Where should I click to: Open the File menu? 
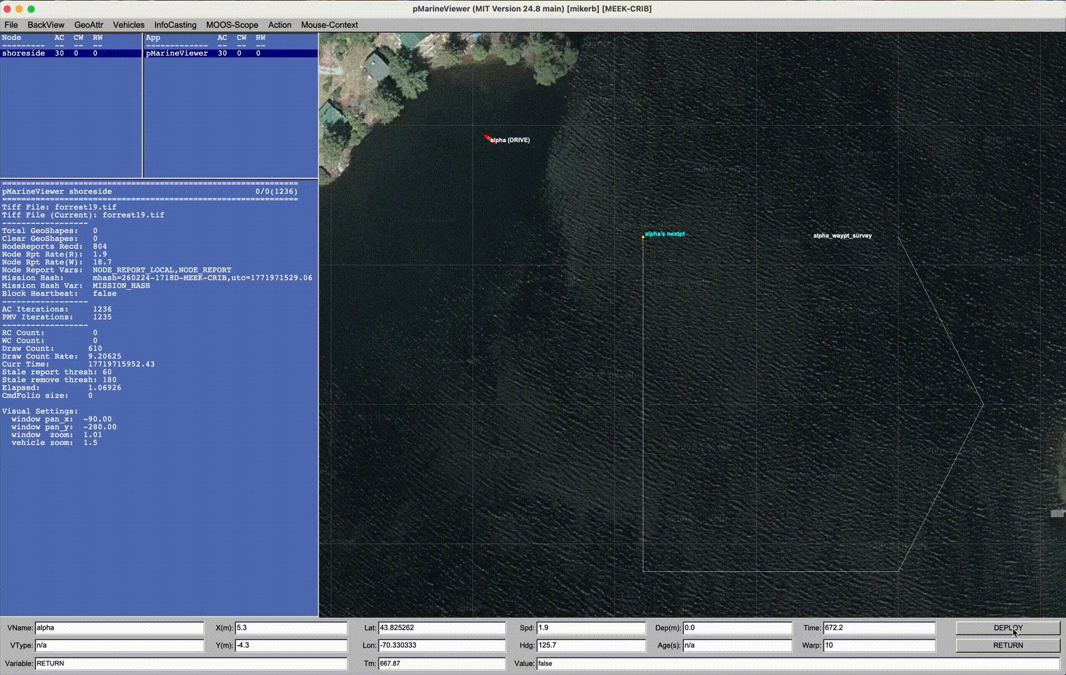click(x=11, y=25)
